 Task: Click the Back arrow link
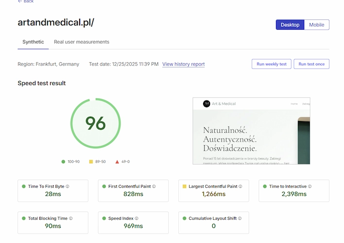tap(26, 1)
